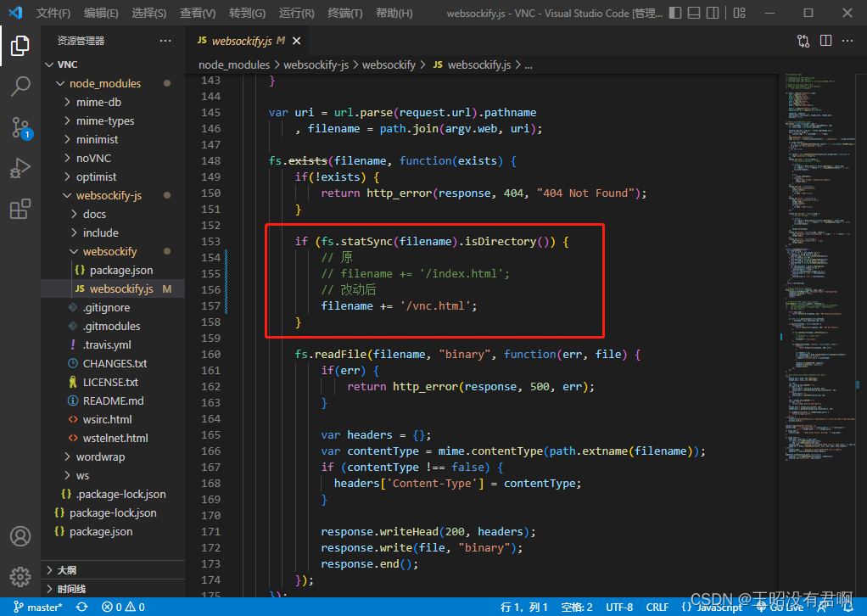Toggle bottom panel layout icon
This screenshot has height=616, width=867.
click(694, 13)
